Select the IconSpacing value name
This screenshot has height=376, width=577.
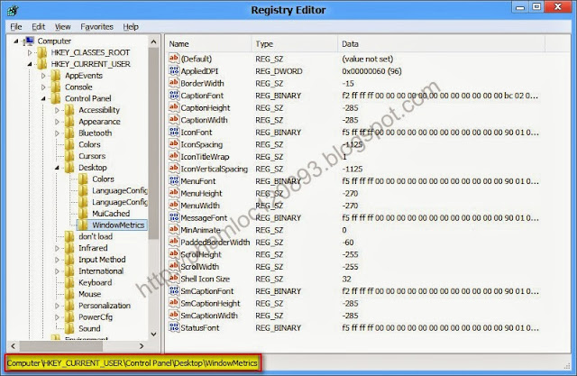coord(202,144)
